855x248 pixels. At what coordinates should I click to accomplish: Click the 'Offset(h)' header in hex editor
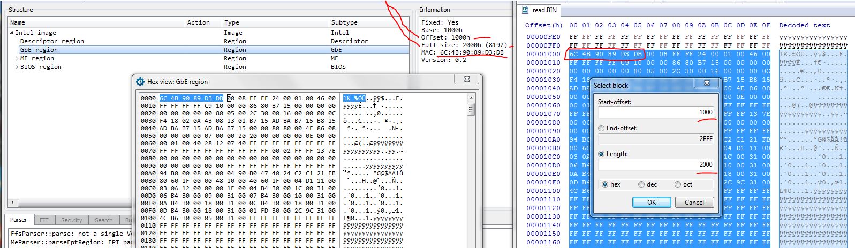[x=544, y=25]
